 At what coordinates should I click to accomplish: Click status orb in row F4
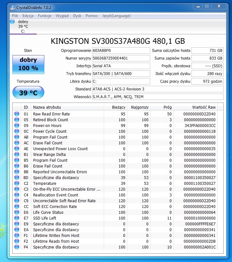[x=17, y=247]
